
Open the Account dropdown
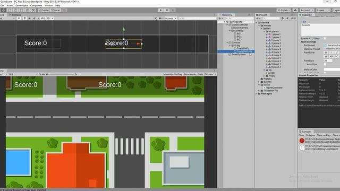click(x=307, y=10)
